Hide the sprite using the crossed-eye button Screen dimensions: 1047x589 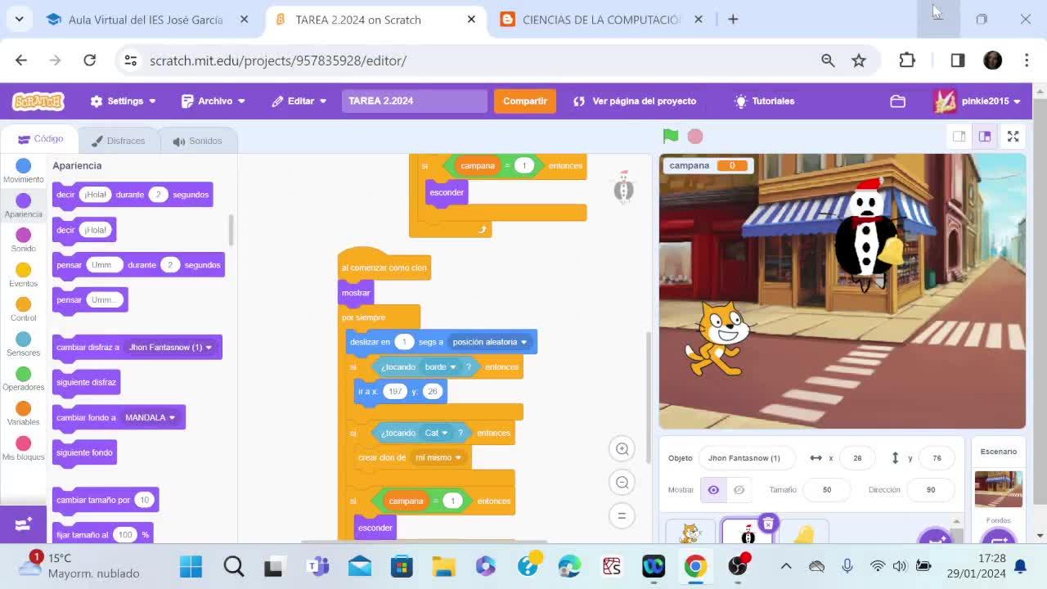click(739, 490)
